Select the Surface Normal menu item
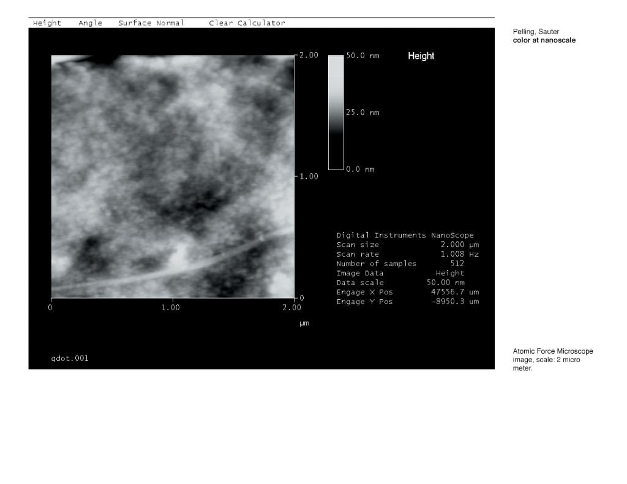 tap(151, 23)
